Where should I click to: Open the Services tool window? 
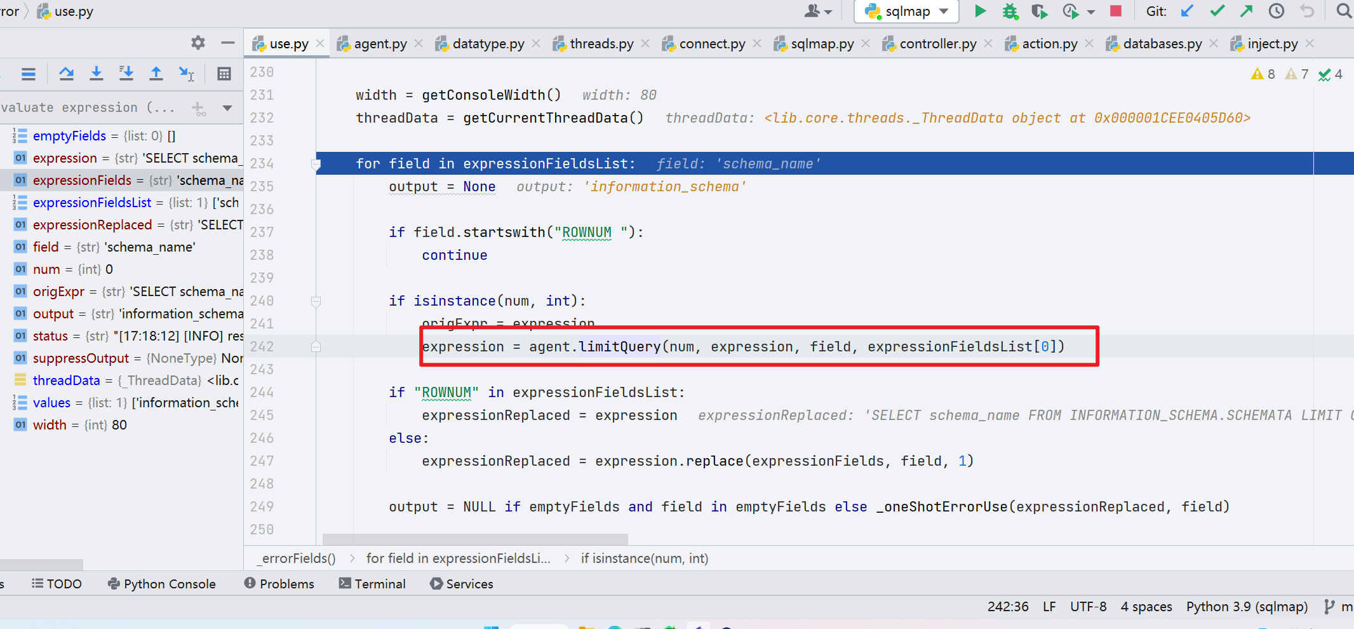(462, 584)
